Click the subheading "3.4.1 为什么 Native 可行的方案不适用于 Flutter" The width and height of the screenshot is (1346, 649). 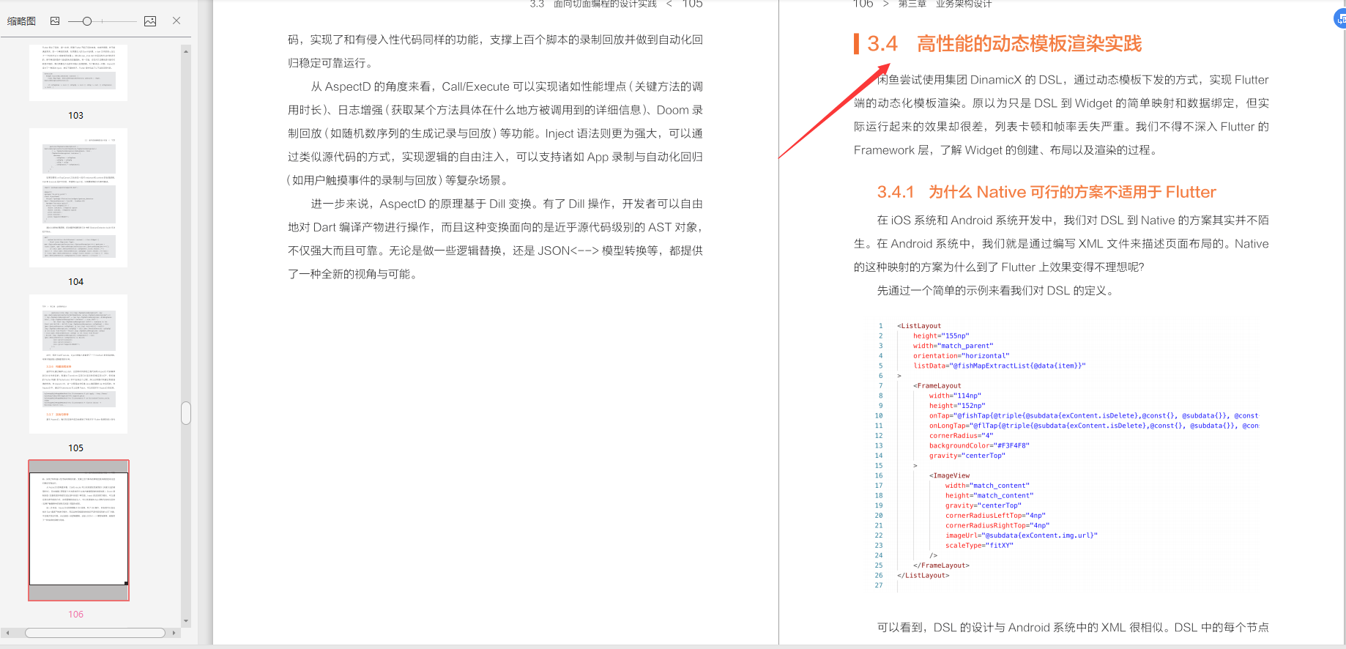(x=1046, y=192)
